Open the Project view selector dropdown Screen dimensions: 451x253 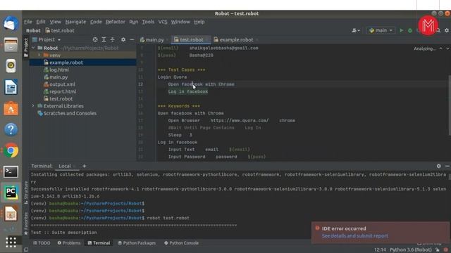coord(47,39)
